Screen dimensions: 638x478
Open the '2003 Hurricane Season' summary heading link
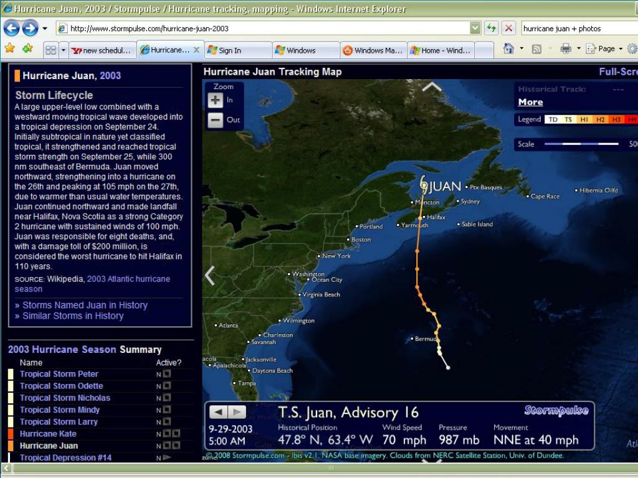[63, 350]
